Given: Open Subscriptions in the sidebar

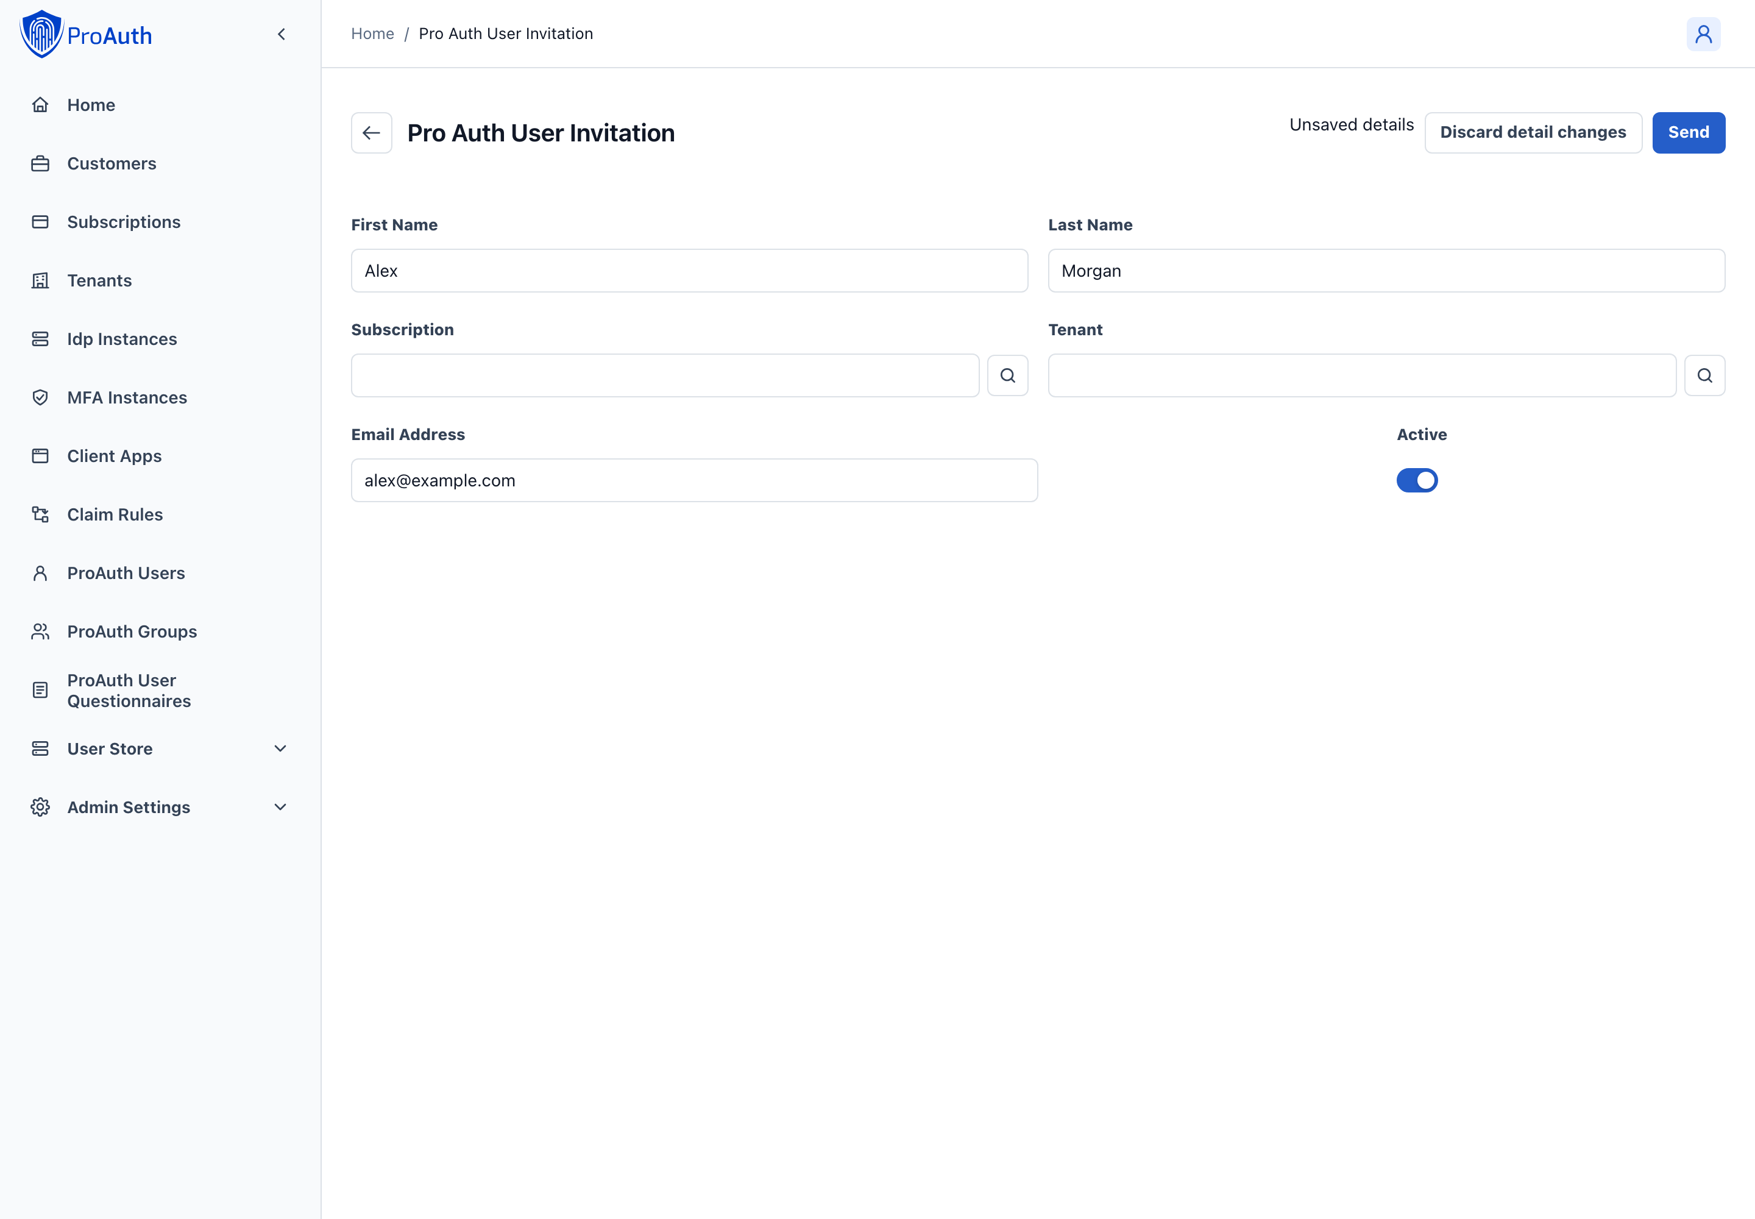Looking at the screenshot, I should click(x=160, y=222).
